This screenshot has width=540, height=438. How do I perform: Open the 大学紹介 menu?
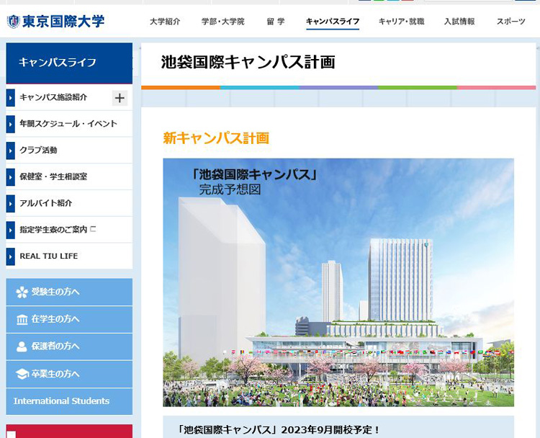click(165, 22)
